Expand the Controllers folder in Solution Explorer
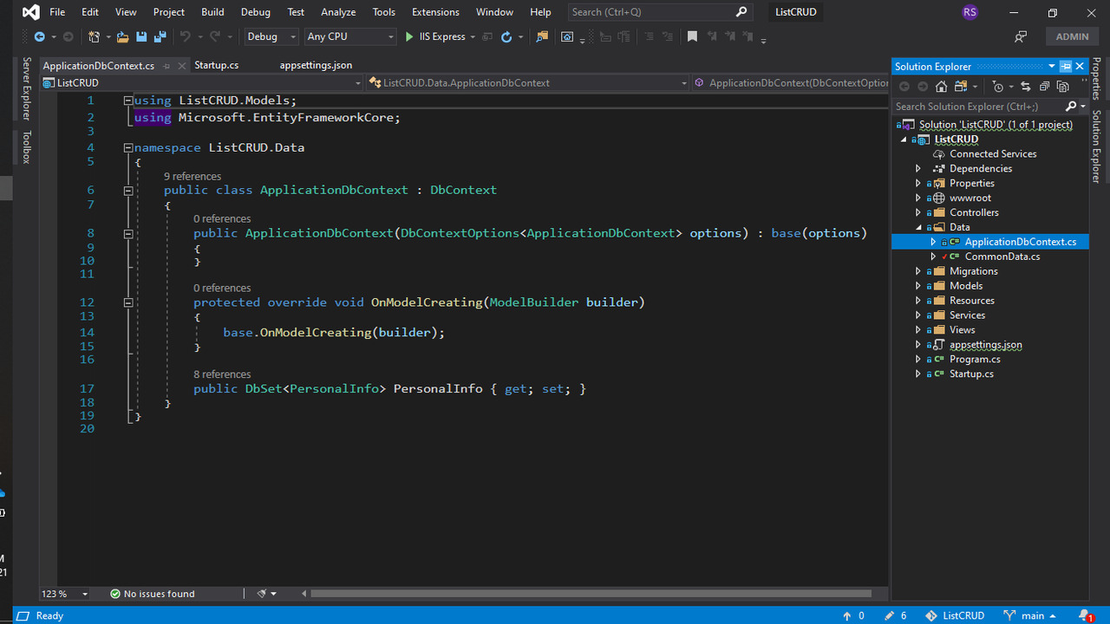Screen dimensions: 1110x624 (x=918, y=212)
